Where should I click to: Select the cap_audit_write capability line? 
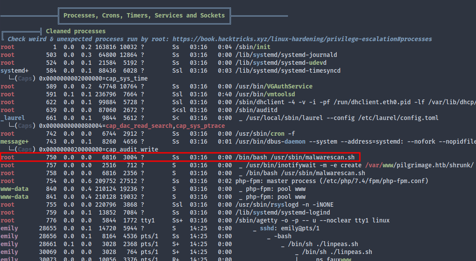[x=123, y=149]
